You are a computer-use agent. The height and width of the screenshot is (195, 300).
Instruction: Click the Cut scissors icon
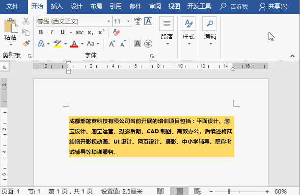(x=26, y=21)
